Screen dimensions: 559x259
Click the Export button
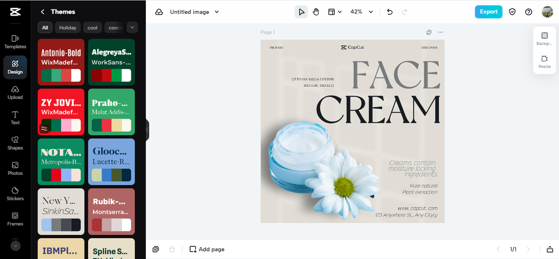pyautogui.click(x=489, y=12)
